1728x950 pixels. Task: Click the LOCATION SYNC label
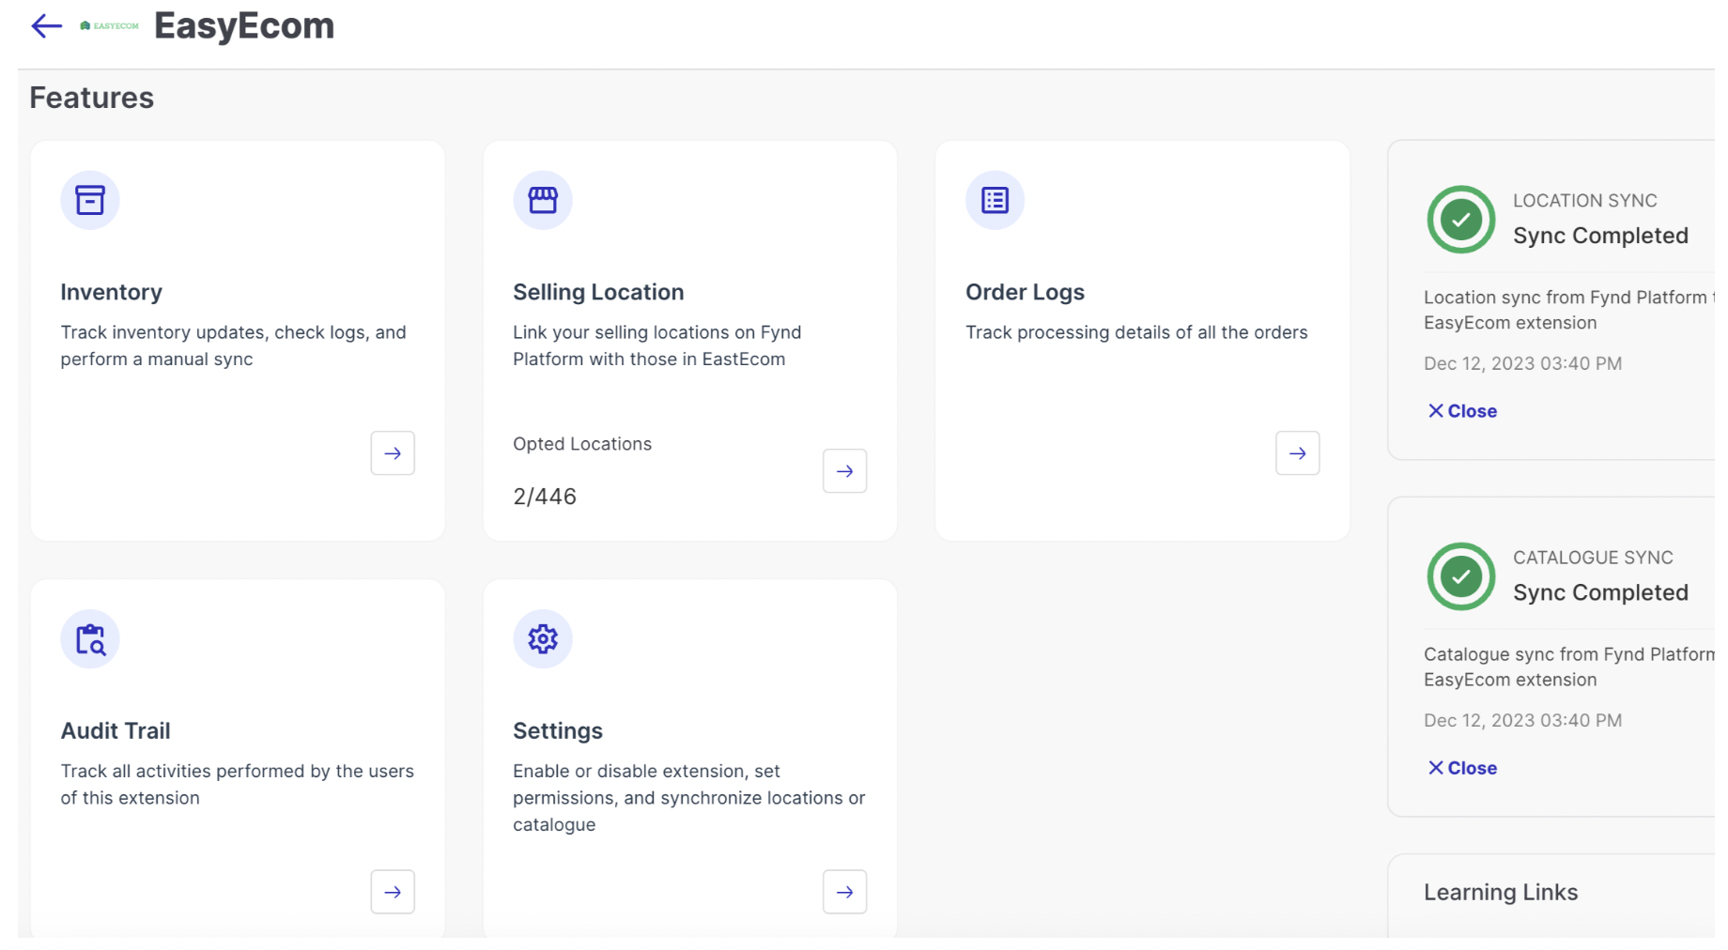point(1584,201)
